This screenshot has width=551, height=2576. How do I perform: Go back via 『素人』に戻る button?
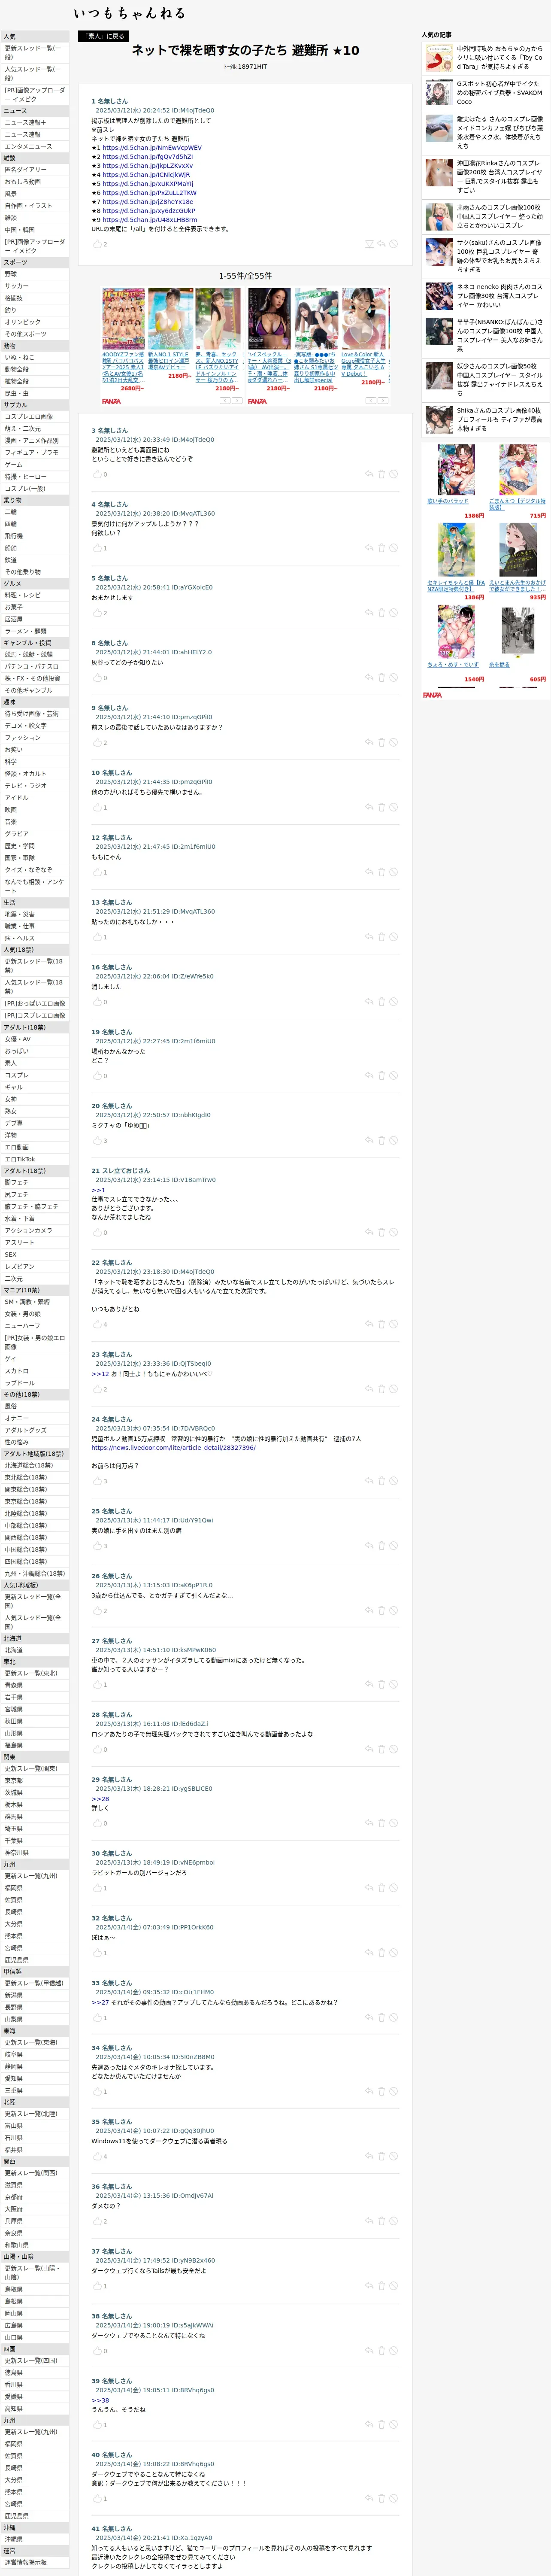tap(104, 36)
